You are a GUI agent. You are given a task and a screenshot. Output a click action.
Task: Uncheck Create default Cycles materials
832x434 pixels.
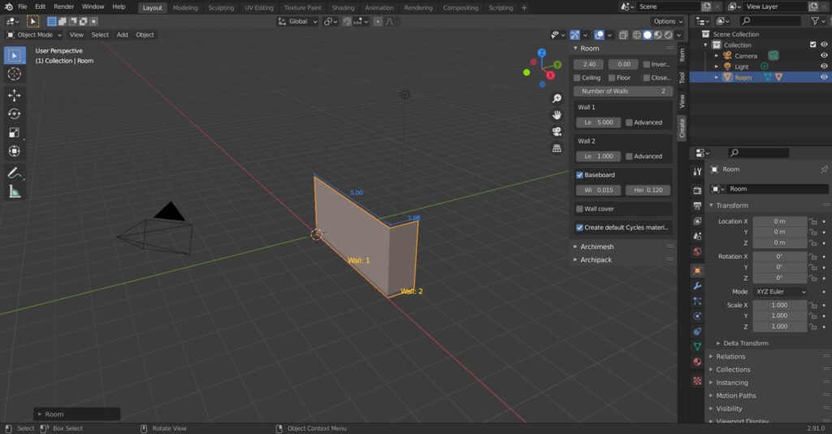point(579,227)
